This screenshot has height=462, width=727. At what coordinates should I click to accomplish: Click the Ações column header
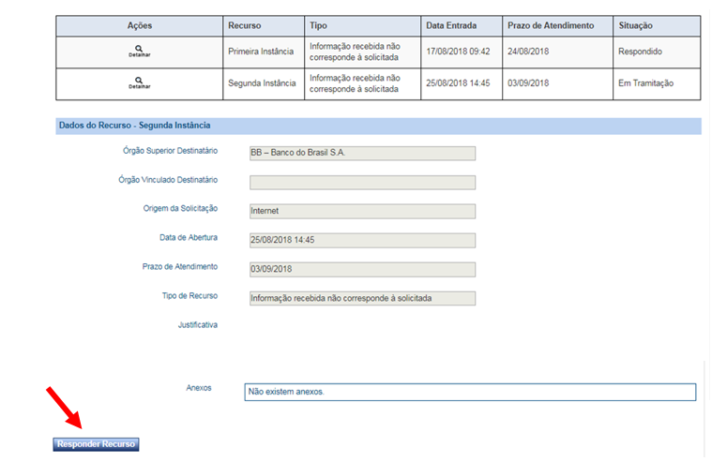point(139,25)
